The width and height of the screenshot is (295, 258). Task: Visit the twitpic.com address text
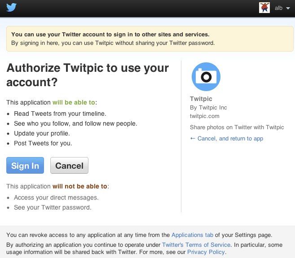point(204,116)
